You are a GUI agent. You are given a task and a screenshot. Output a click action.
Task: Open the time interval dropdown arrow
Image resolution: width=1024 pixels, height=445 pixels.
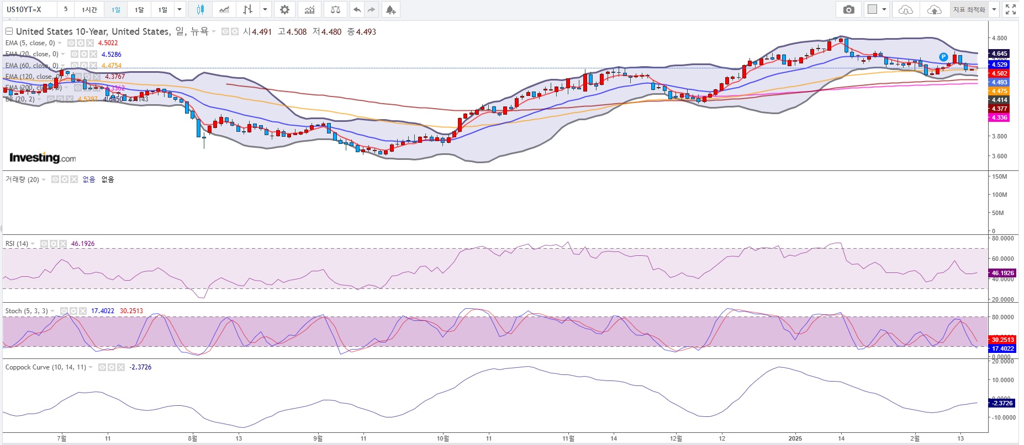point(180,9)
